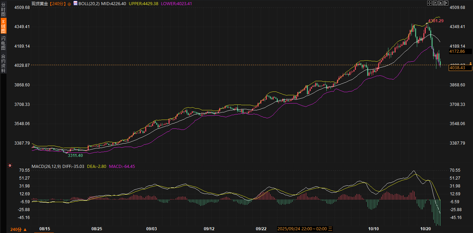
Task: Click the export panel arrow icon
Action: pos(446,3)
